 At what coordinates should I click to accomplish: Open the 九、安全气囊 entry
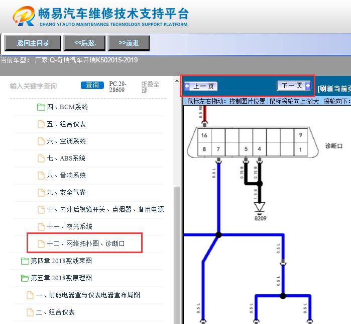point(66,192)
